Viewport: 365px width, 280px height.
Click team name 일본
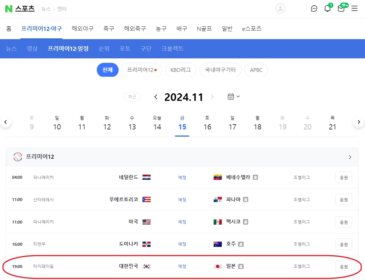point(231,266)
